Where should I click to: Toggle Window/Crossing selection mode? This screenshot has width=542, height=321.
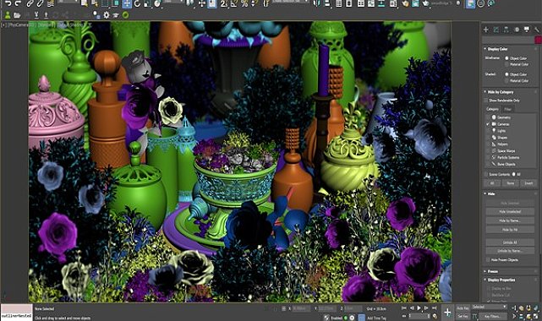[x=116, y=3]
